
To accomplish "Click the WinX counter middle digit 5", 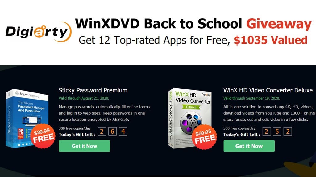I will pos(277,132).
